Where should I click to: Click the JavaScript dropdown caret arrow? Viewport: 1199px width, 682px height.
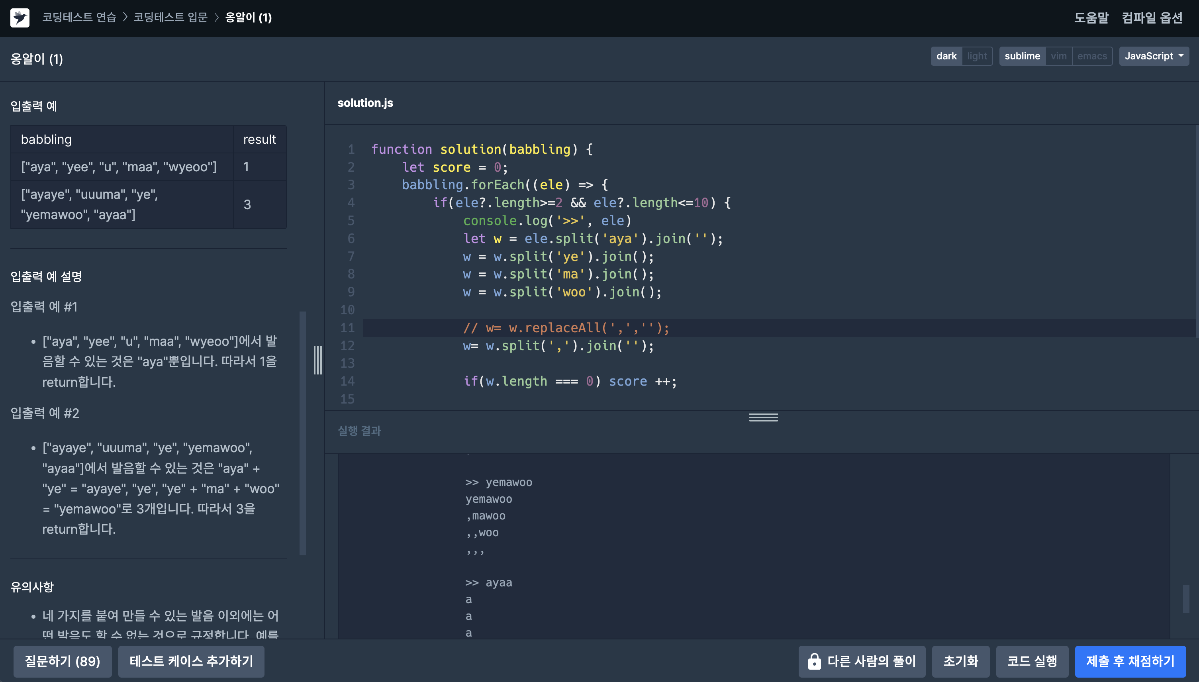coord(1181,56)
